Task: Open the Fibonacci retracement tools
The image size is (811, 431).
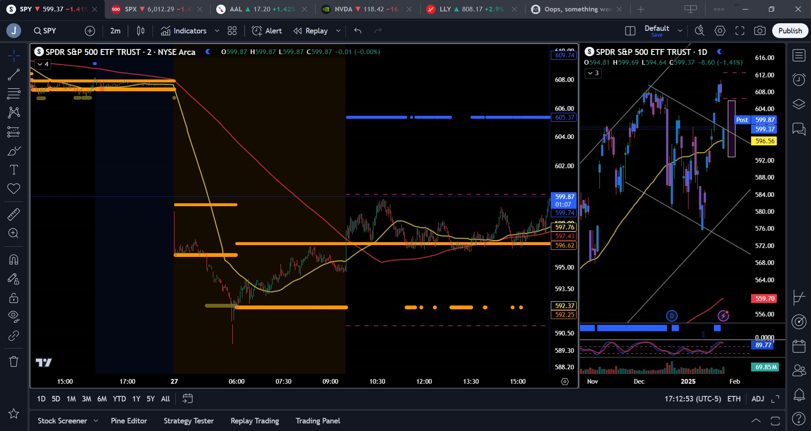Action: pos(14,93)
